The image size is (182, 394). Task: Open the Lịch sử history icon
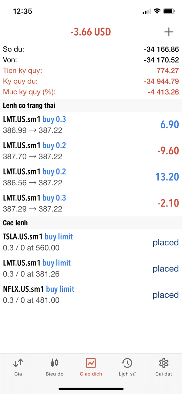coord(127,363)
